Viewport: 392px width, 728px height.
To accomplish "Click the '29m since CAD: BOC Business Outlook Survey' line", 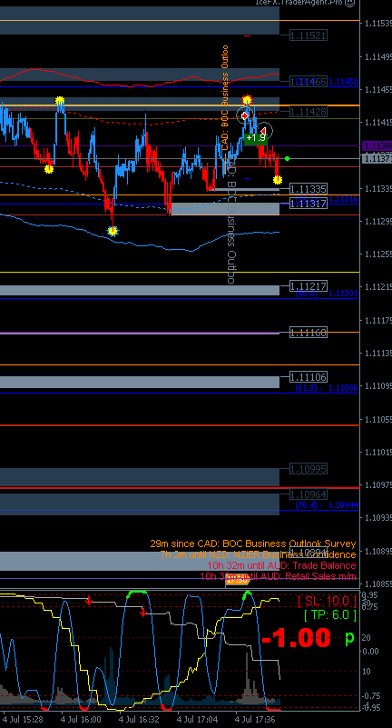I will point(253,544).
